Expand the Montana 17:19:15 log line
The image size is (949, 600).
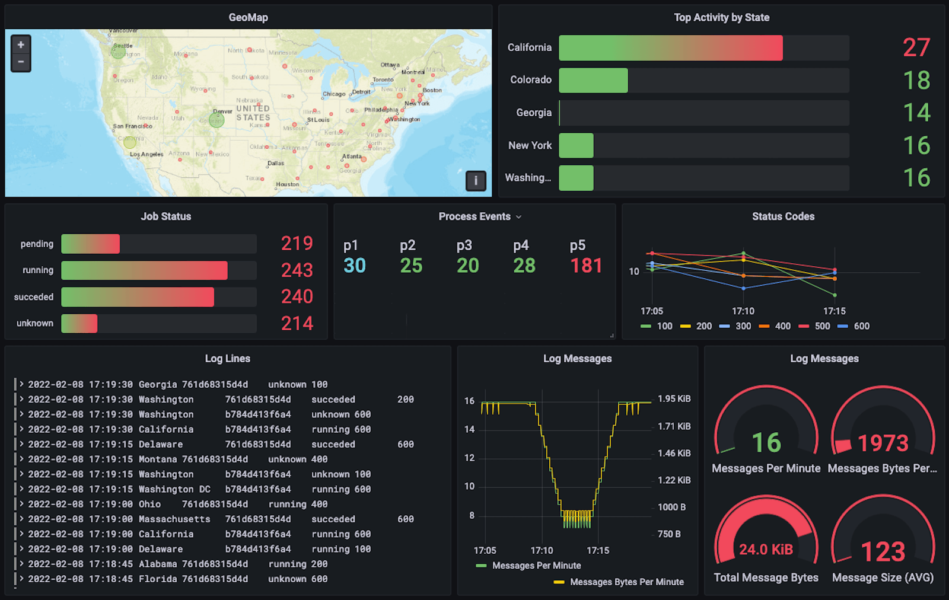[22, 459]
